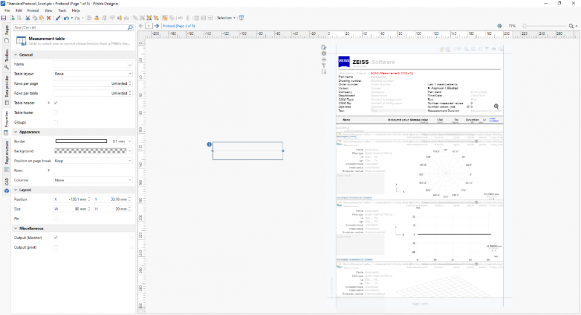Open the Format menu
The width and height of the screenshot is (581, 315).
[33, 10]
